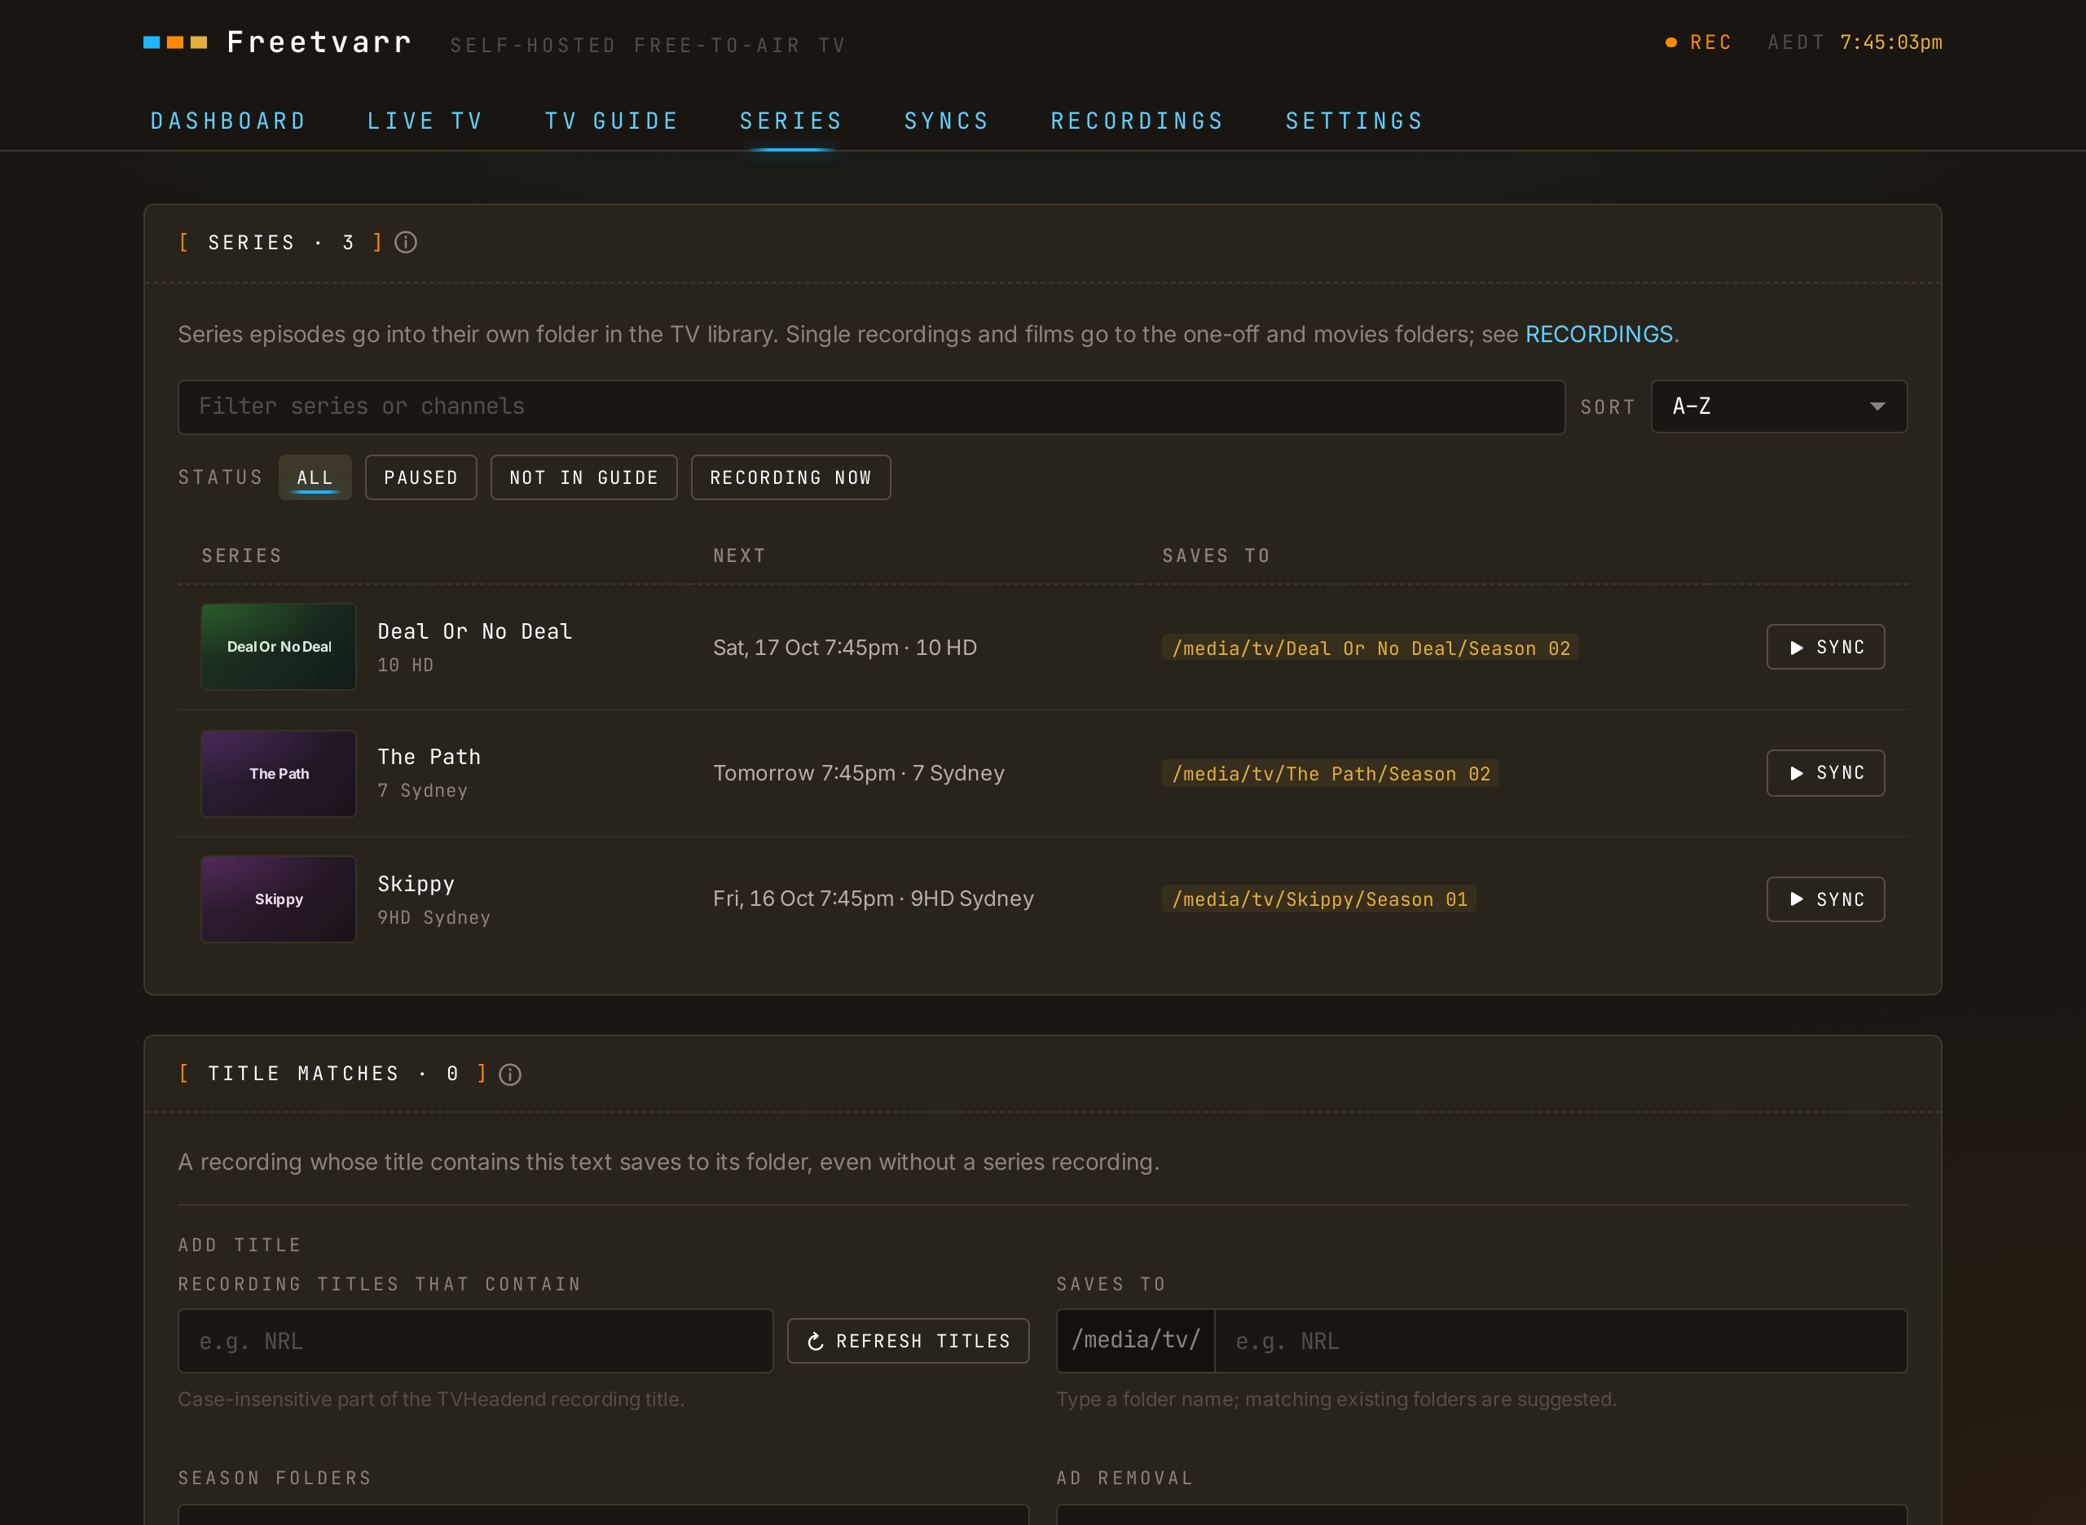The width and height of the screenshot is (2086, 1525).
Task: Click the /media/tv/The Path/Season 02 path
Action: click(x=1331, y=774)
